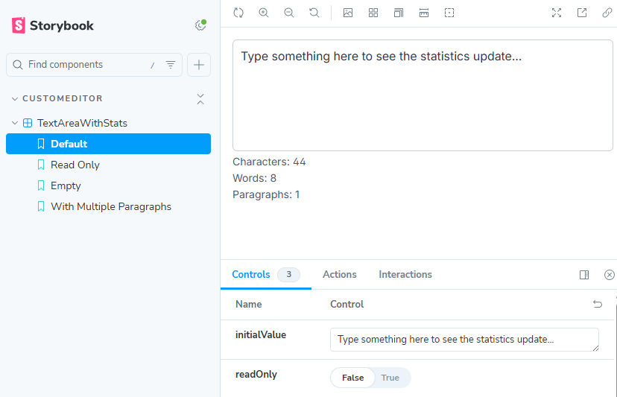
Task: Select the Read Only story
Action: point(75,165)
